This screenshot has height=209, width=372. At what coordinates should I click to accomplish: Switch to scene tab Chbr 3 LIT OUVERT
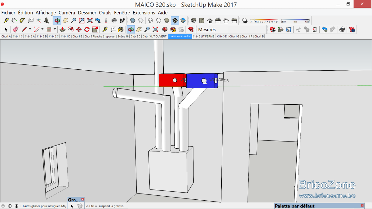[155, 37]
